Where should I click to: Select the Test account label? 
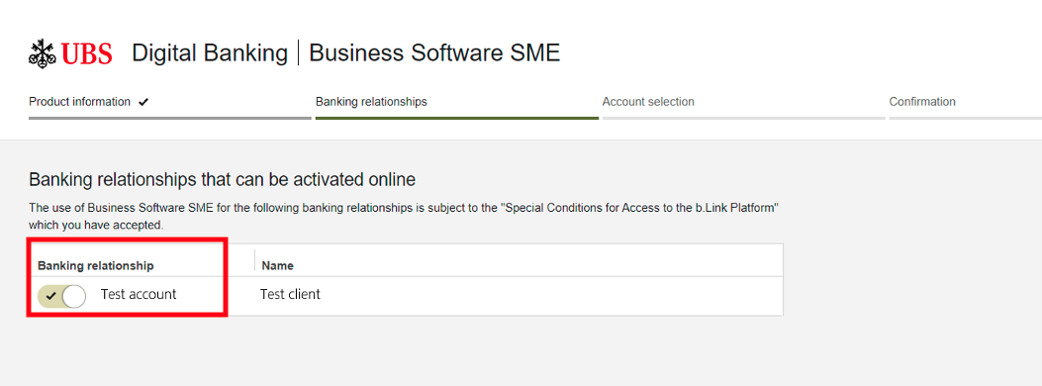click(139, 294)
